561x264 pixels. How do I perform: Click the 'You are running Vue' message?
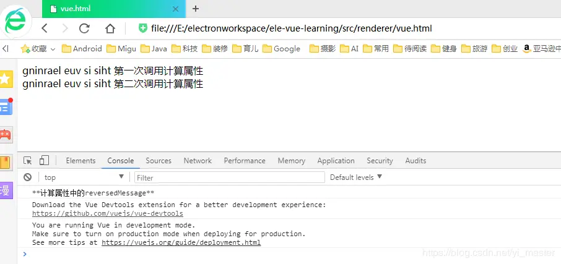point(114,226)
